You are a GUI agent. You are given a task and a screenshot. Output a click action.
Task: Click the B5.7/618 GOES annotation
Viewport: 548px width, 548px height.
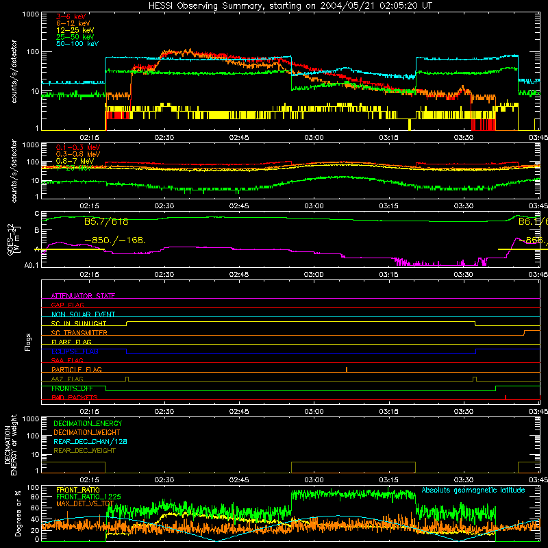(106, 221)
